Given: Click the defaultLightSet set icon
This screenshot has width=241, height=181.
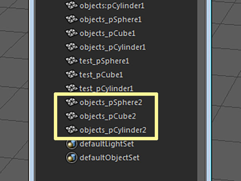Looking at the screenshot, I should point(72,144).
